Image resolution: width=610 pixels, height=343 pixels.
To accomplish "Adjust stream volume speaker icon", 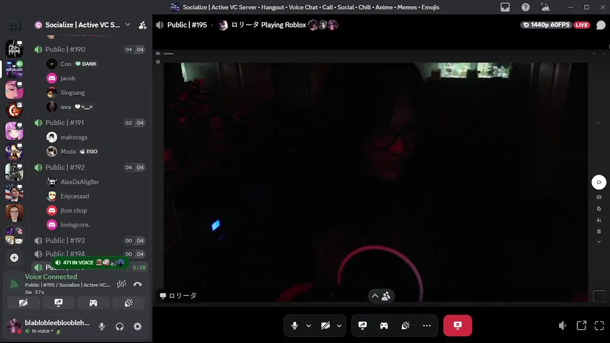I will 562,326.
